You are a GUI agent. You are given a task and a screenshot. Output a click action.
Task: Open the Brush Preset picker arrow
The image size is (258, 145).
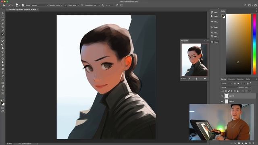19,5
